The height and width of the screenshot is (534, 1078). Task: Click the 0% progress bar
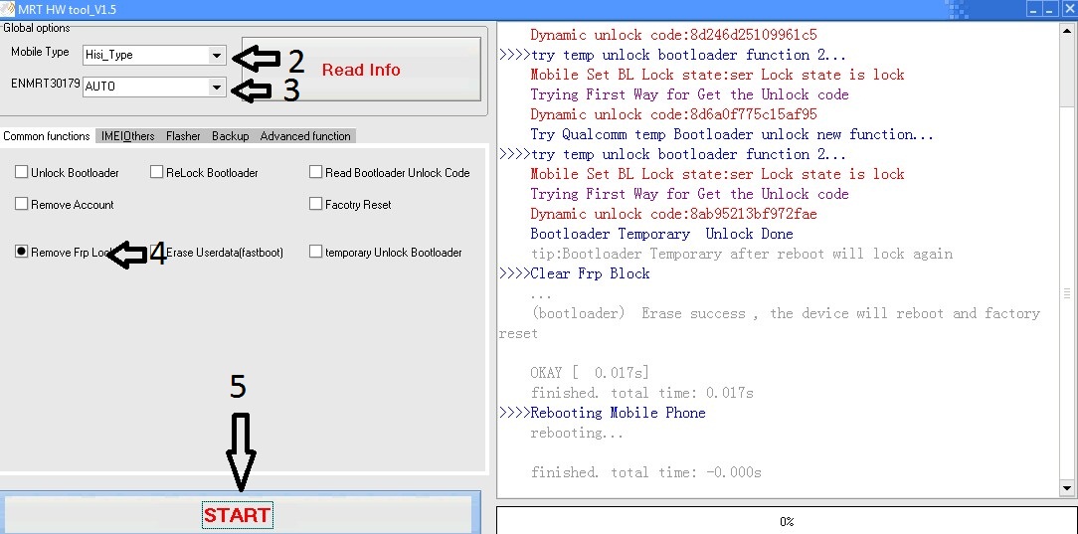tap(787, 521)
